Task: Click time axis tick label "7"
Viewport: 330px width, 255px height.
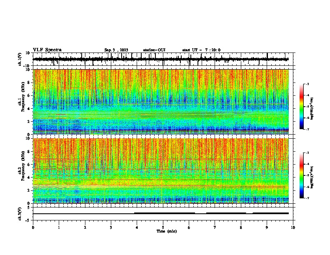Action: [x=215, y=227]
